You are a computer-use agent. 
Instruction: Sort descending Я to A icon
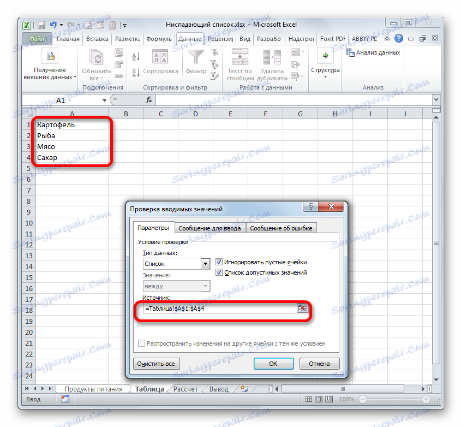pos(135,73)
